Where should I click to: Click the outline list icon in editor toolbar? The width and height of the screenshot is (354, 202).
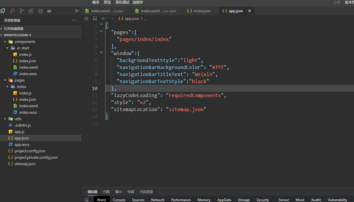point(86,18)
